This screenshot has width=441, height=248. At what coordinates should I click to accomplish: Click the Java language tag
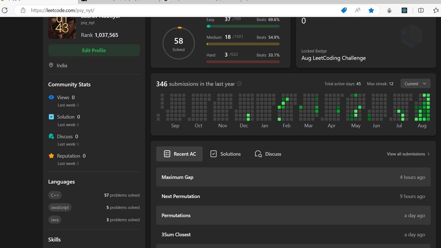(54, 220)
